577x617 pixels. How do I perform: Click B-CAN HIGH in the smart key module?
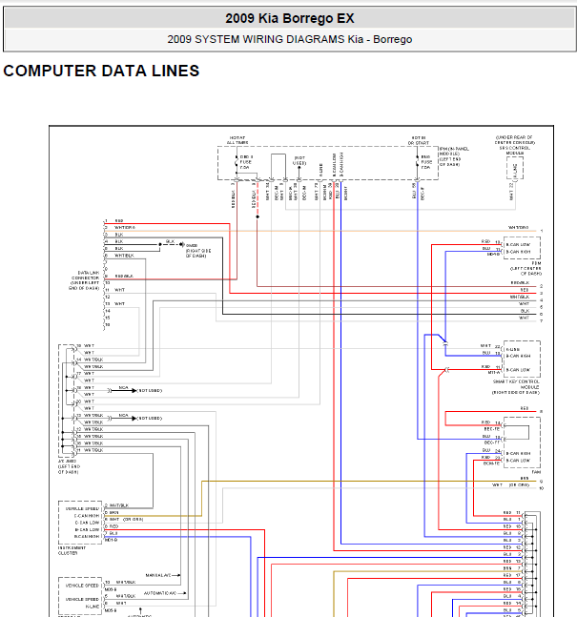[518, 356]
